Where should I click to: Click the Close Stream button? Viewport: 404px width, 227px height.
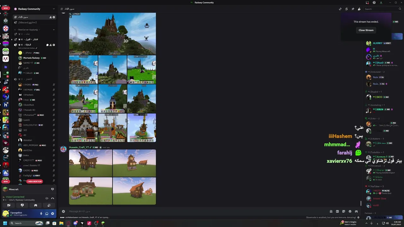click(x=366, y=30)
